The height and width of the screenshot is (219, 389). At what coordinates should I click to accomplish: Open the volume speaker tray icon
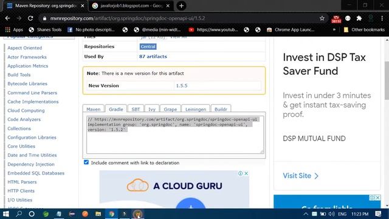pyautogui.click(x=331, y=214)
